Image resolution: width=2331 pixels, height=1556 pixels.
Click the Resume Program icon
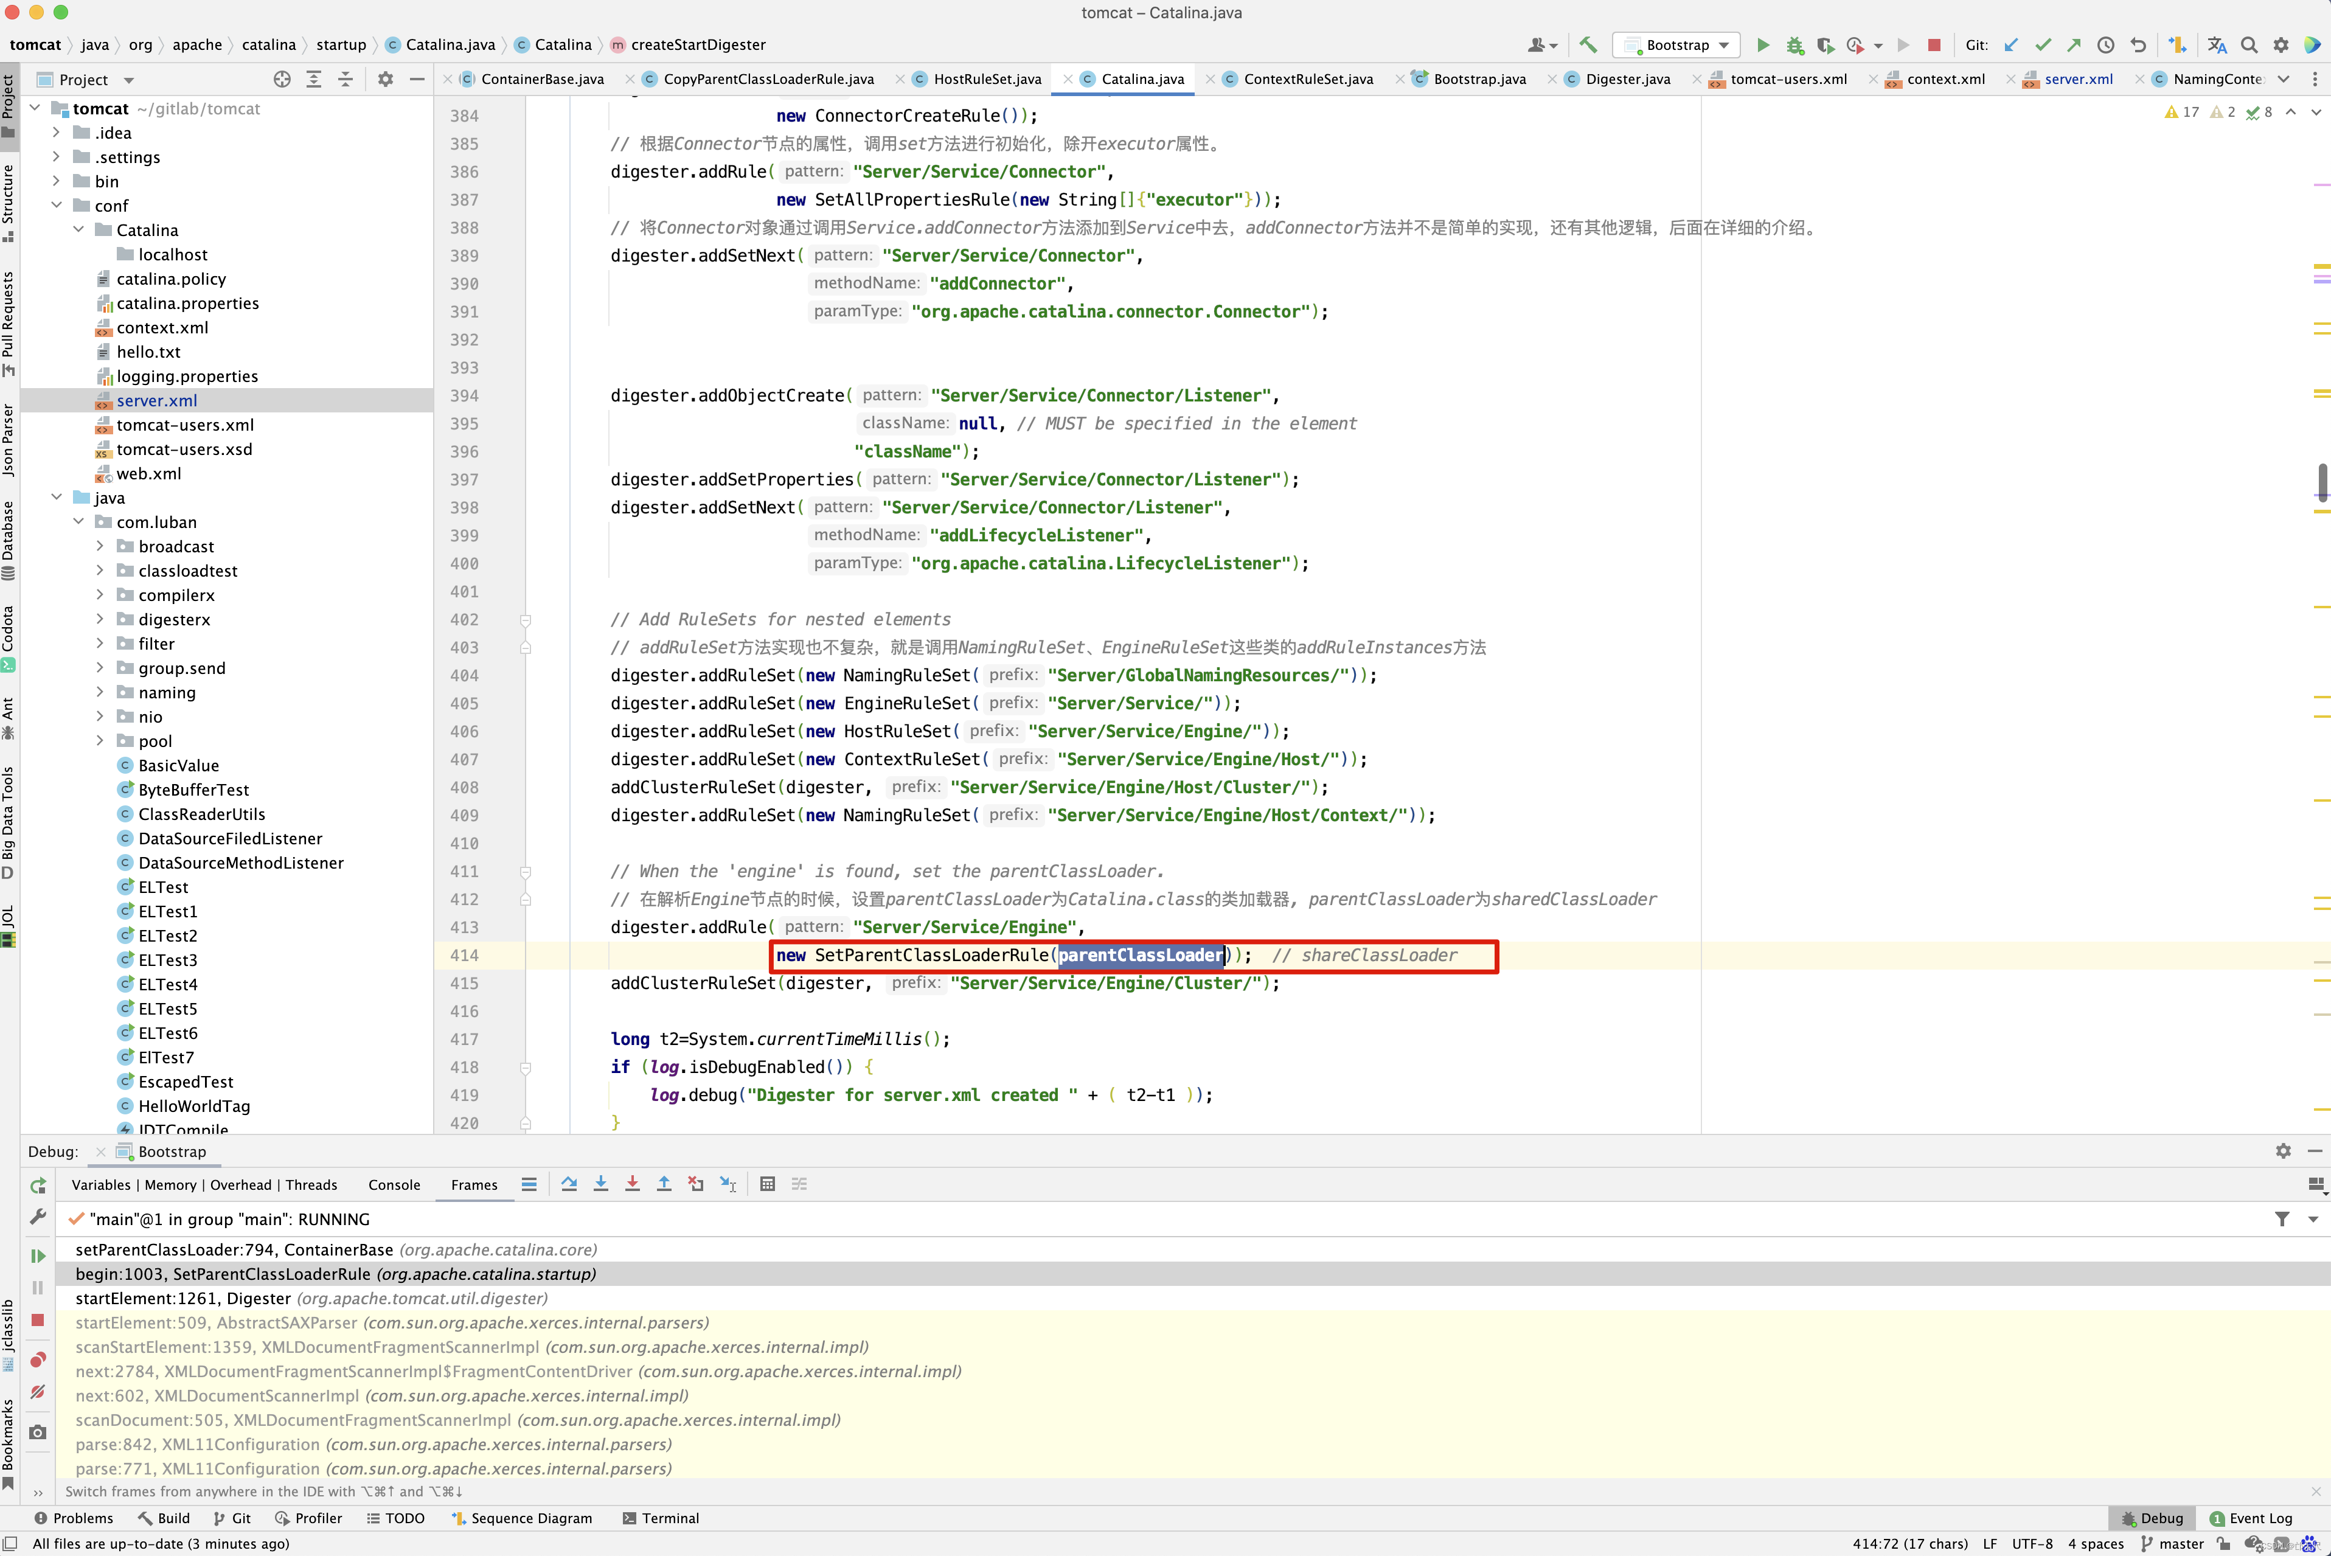point(38,1256)
